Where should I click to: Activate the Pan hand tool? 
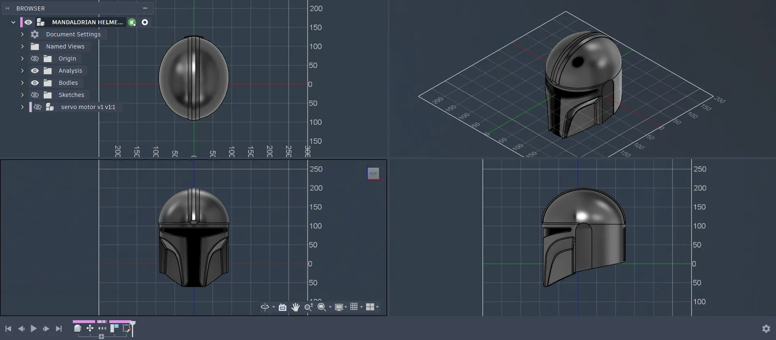[x=295, y=307]
